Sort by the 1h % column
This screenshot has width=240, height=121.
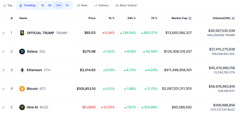point(112,18)
